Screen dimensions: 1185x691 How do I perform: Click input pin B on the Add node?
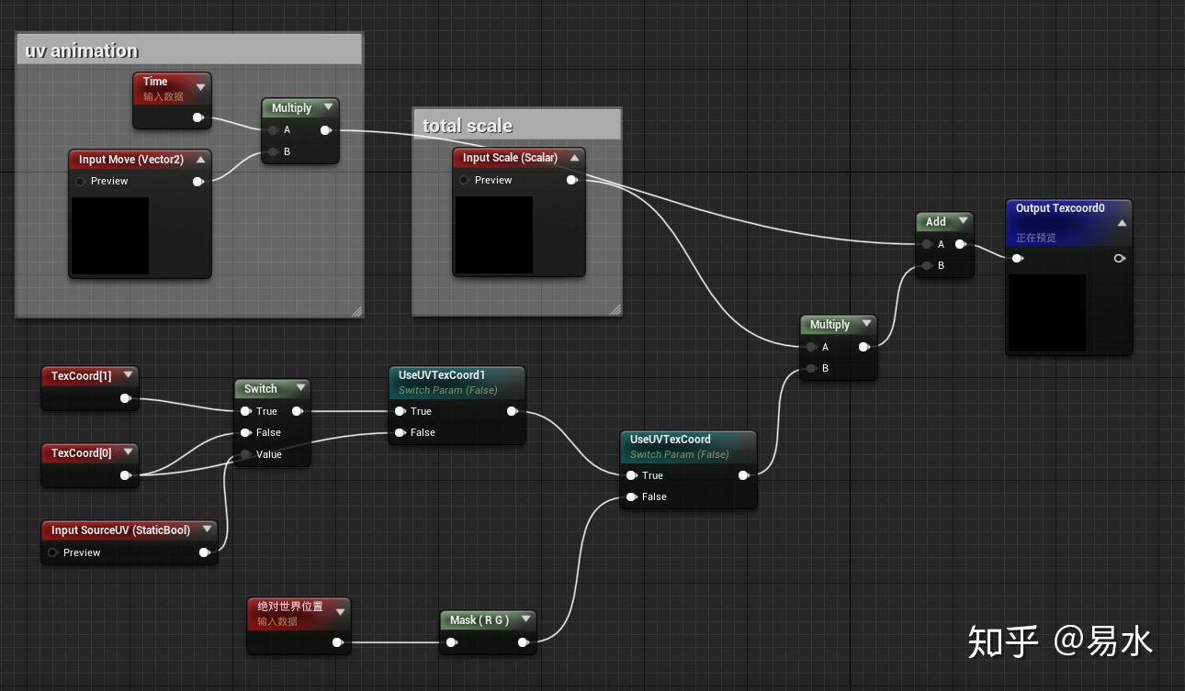coord(925,265)
